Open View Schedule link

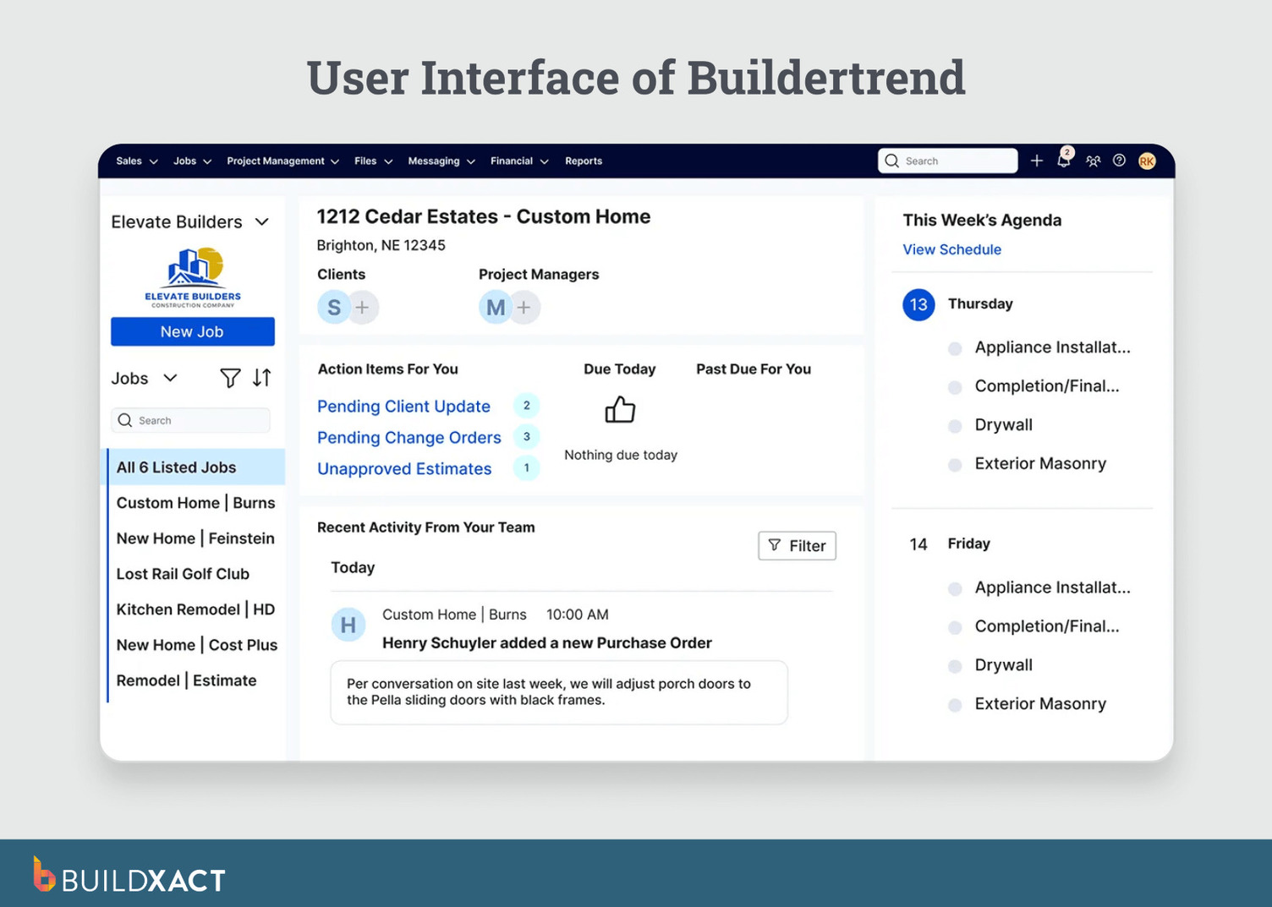(951, 249)
